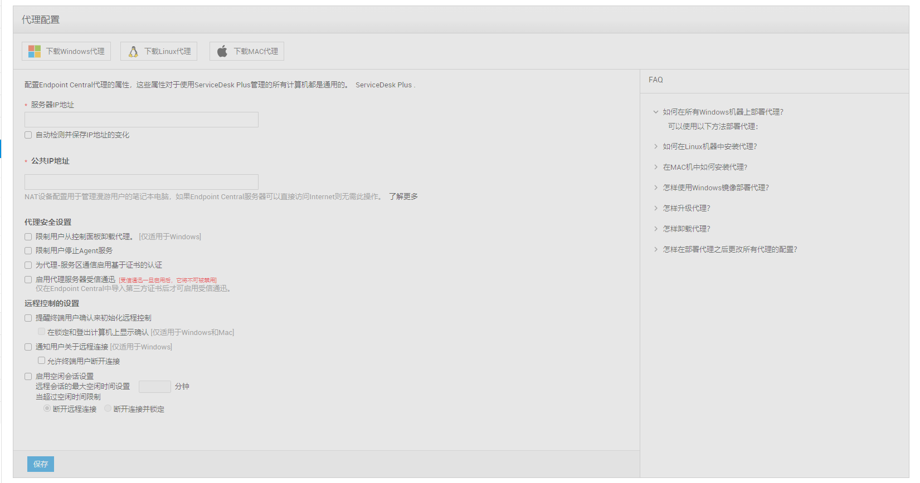The height and width of the screenshot is (483, 920).
Task: Tick restrict users from stopping Agent service
Action: 28,251
